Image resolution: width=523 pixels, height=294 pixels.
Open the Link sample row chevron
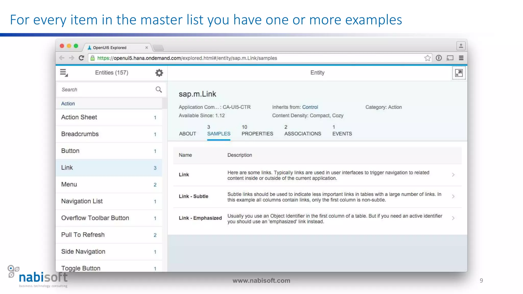click(453, 175)
